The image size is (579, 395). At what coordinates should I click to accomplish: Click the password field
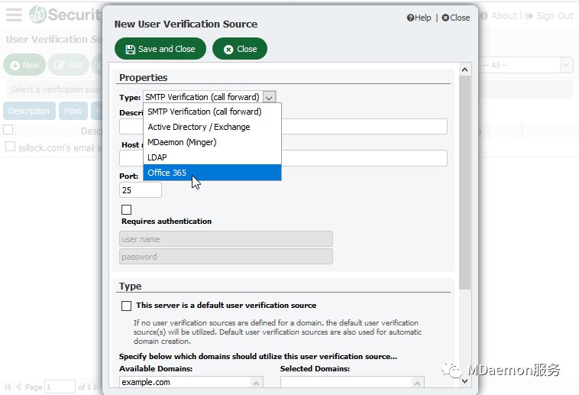pyautogui.click(x=226, y=257)
